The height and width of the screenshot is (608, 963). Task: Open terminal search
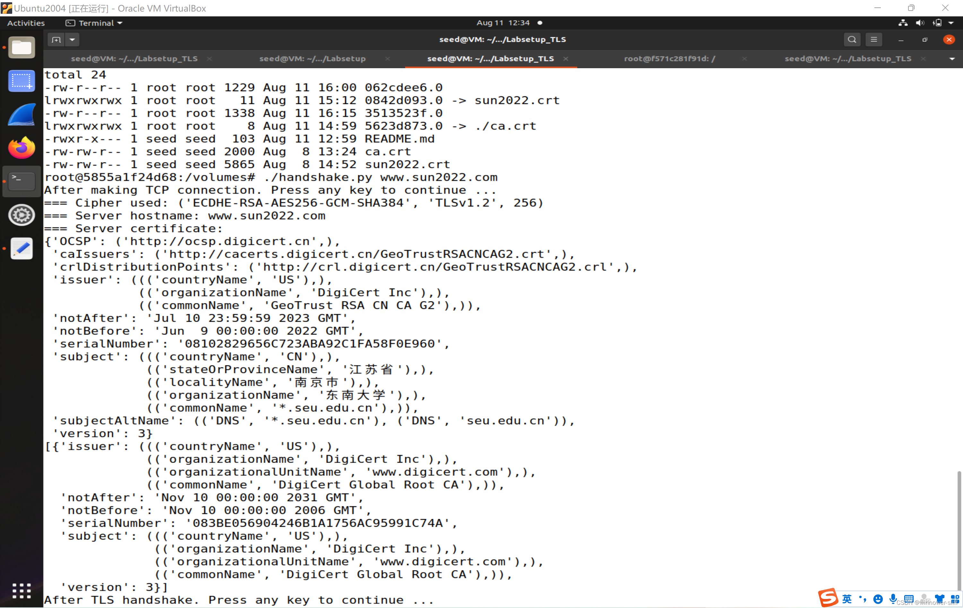[852, 39]
